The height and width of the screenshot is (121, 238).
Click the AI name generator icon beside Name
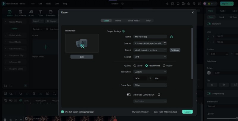pyautogui.click(x=172, y=37)
